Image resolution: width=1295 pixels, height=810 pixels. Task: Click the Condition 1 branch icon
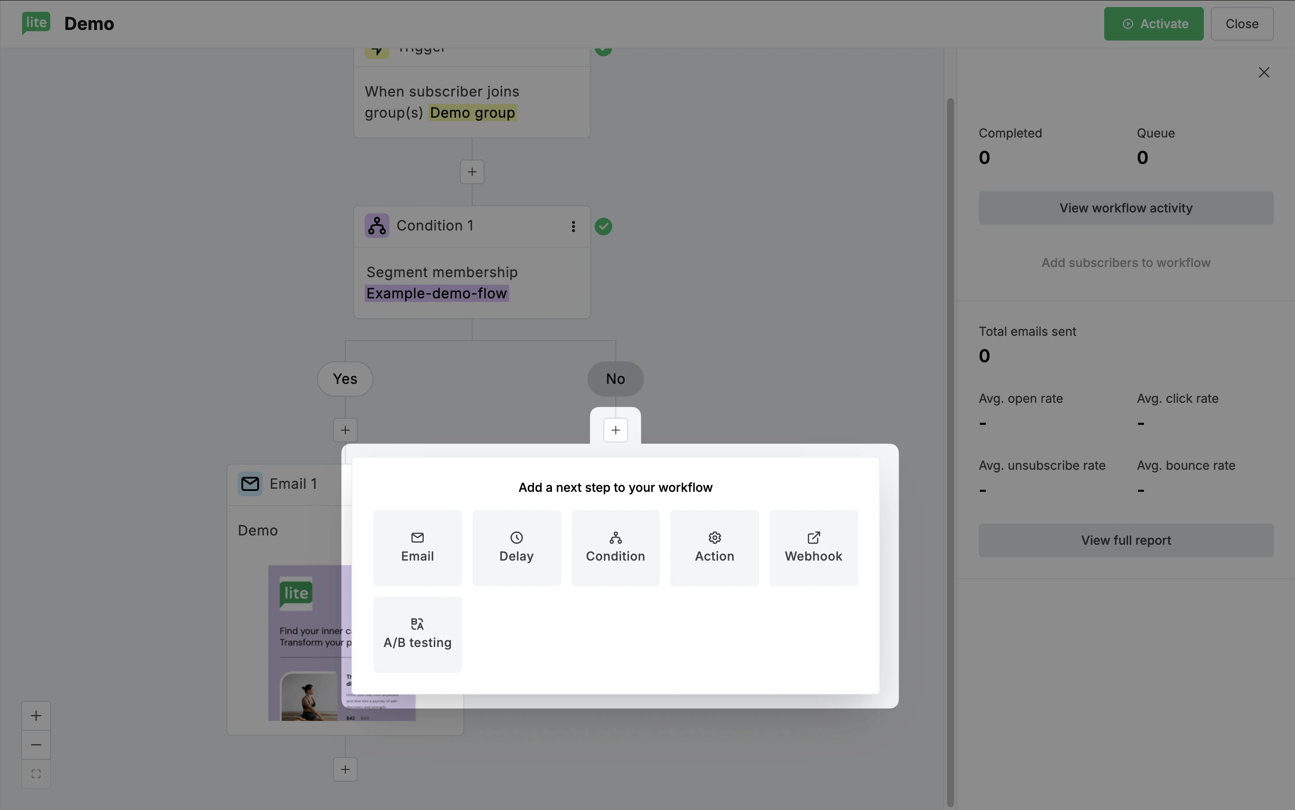pyautogui.click(x=377, y=226)
